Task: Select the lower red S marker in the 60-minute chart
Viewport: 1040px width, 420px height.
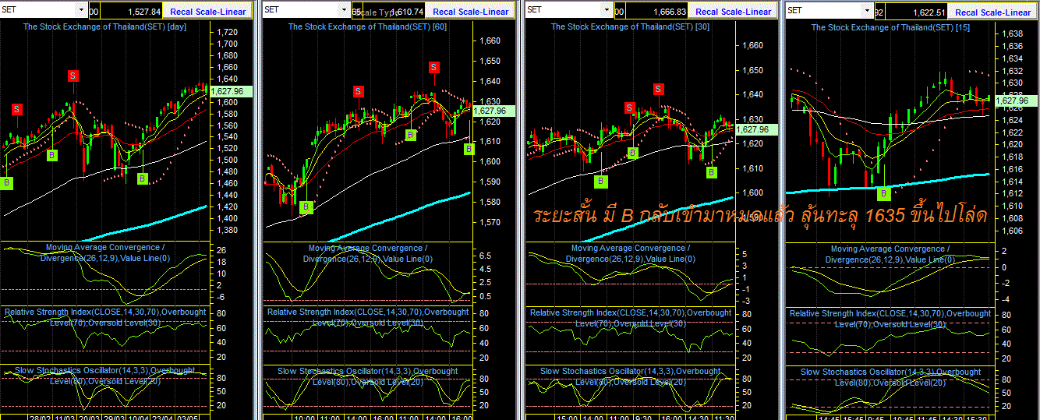Action: [x=359, y=91]
